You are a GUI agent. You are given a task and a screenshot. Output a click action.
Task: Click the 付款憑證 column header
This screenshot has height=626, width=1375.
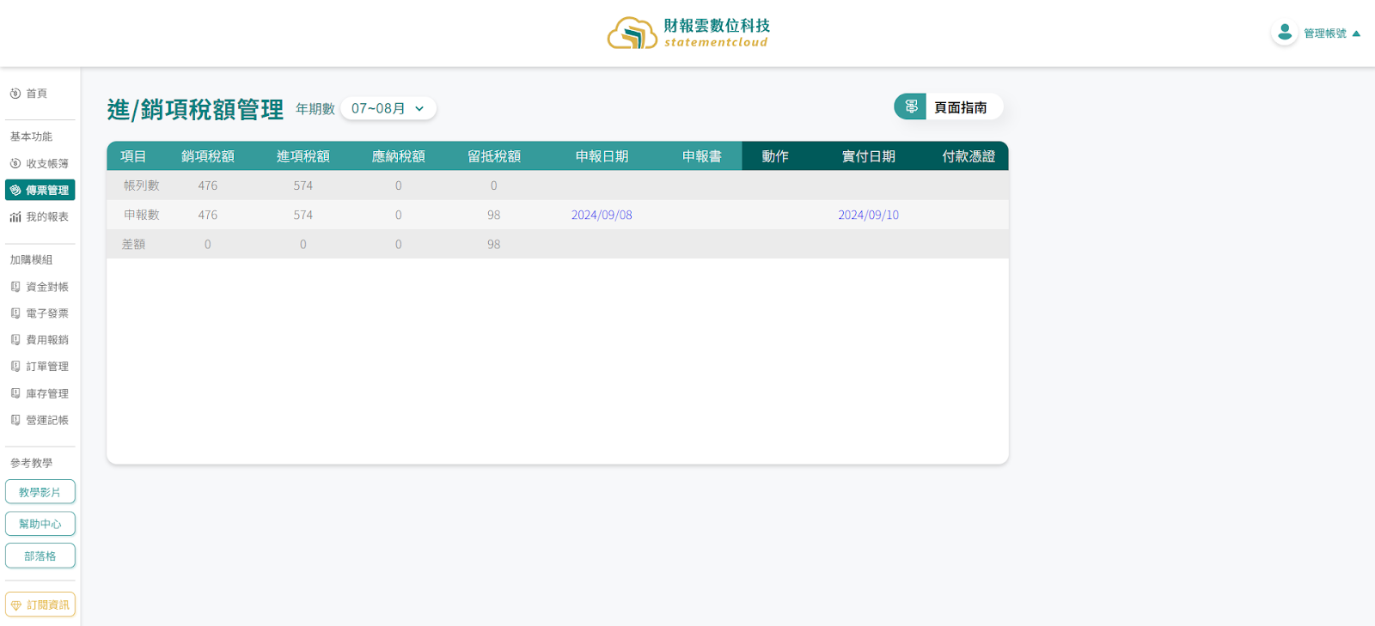(x=969, y=156)
